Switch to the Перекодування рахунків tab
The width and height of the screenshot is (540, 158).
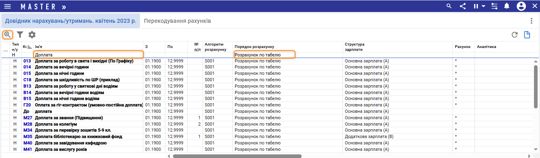pyautogui.click(x=177, y=21)
